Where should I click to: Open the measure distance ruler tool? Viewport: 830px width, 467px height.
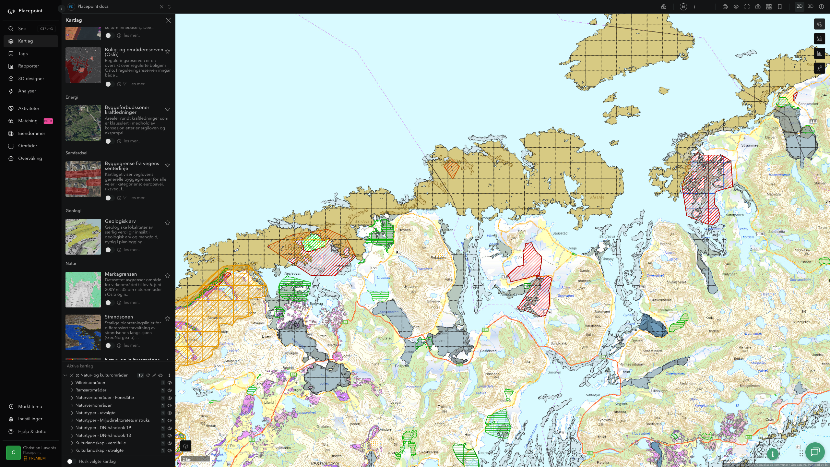point(819,39)
